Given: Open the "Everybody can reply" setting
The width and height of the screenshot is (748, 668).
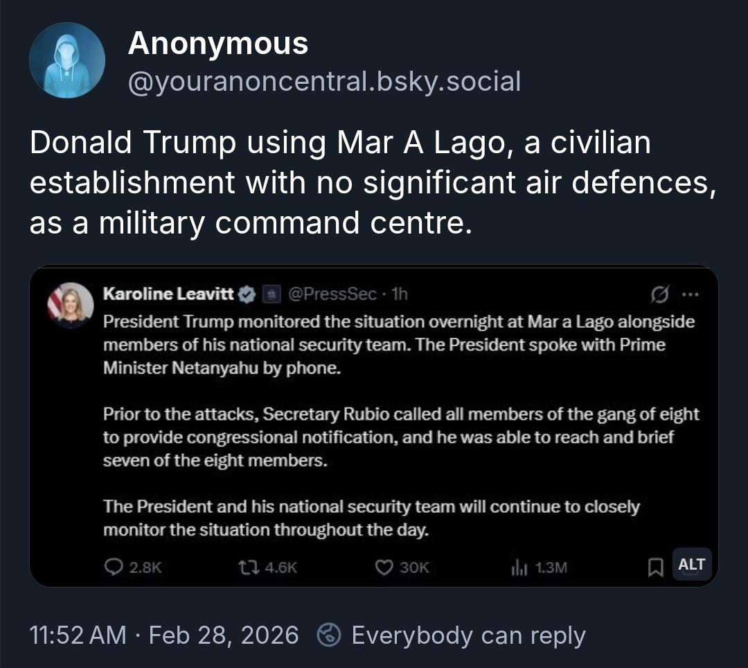Looking at the screenshot, I should tap(468, 635).
